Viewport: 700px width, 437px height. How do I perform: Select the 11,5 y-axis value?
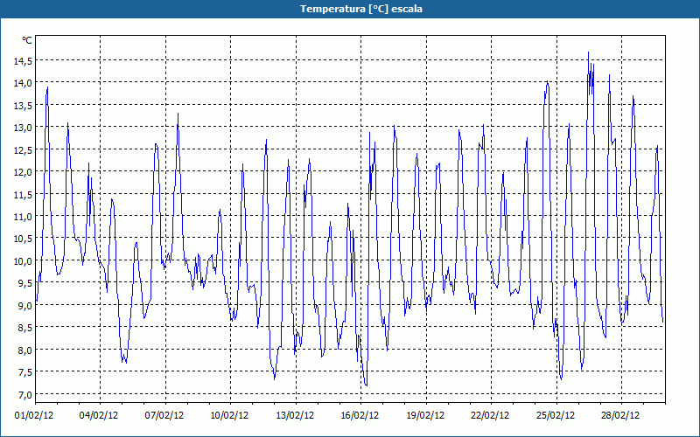pos(23,194)
